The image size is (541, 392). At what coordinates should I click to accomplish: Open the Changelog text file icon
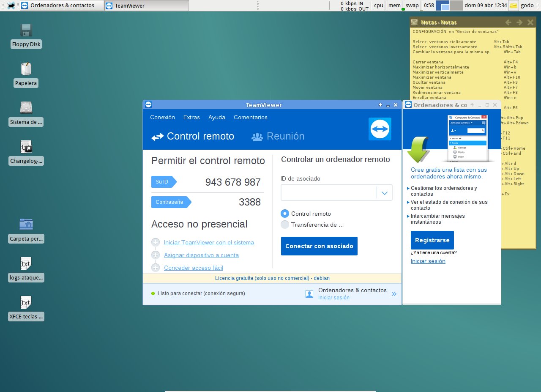[x=26, y=147]
